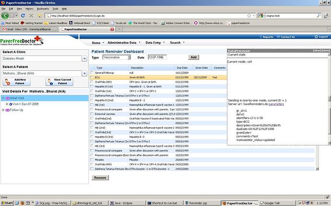Open Windows Start menu
Image resolution: width=331 pixels, height=206 pixels.
click(7, 203)
